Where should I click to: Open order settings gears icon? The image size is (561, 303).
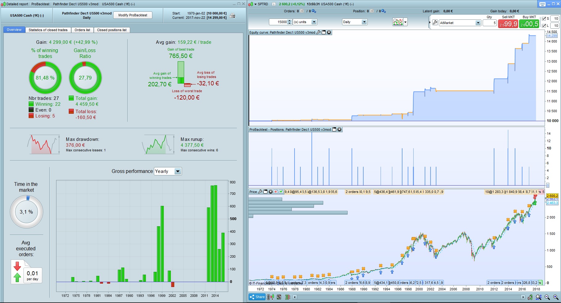point(314,11)
